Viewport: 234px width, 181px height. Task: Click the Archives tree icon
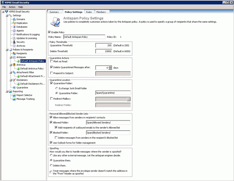click(14, 46)
